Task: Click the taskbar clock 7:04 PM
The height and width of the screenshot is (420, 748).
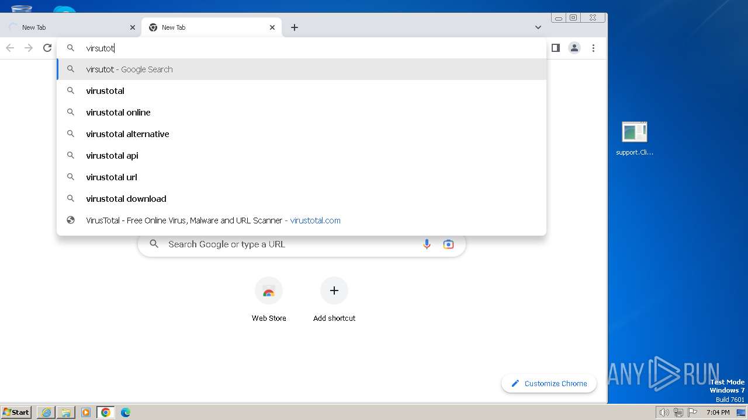Action: 718,412
